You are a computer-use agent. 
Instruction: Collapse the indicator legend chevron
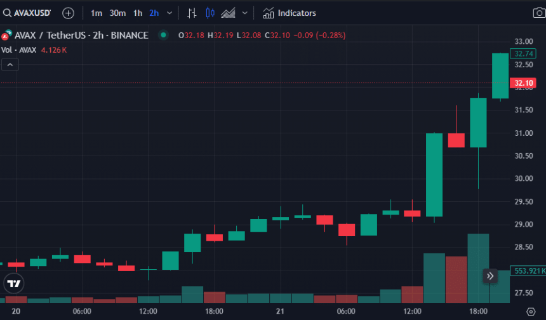click(10, 64)
